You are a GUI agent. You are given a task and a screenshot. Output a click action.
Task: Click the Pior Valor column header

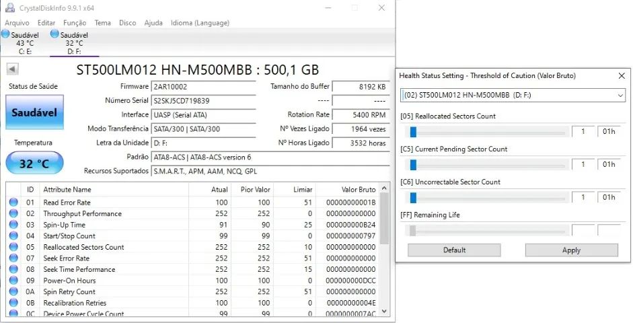255,189
